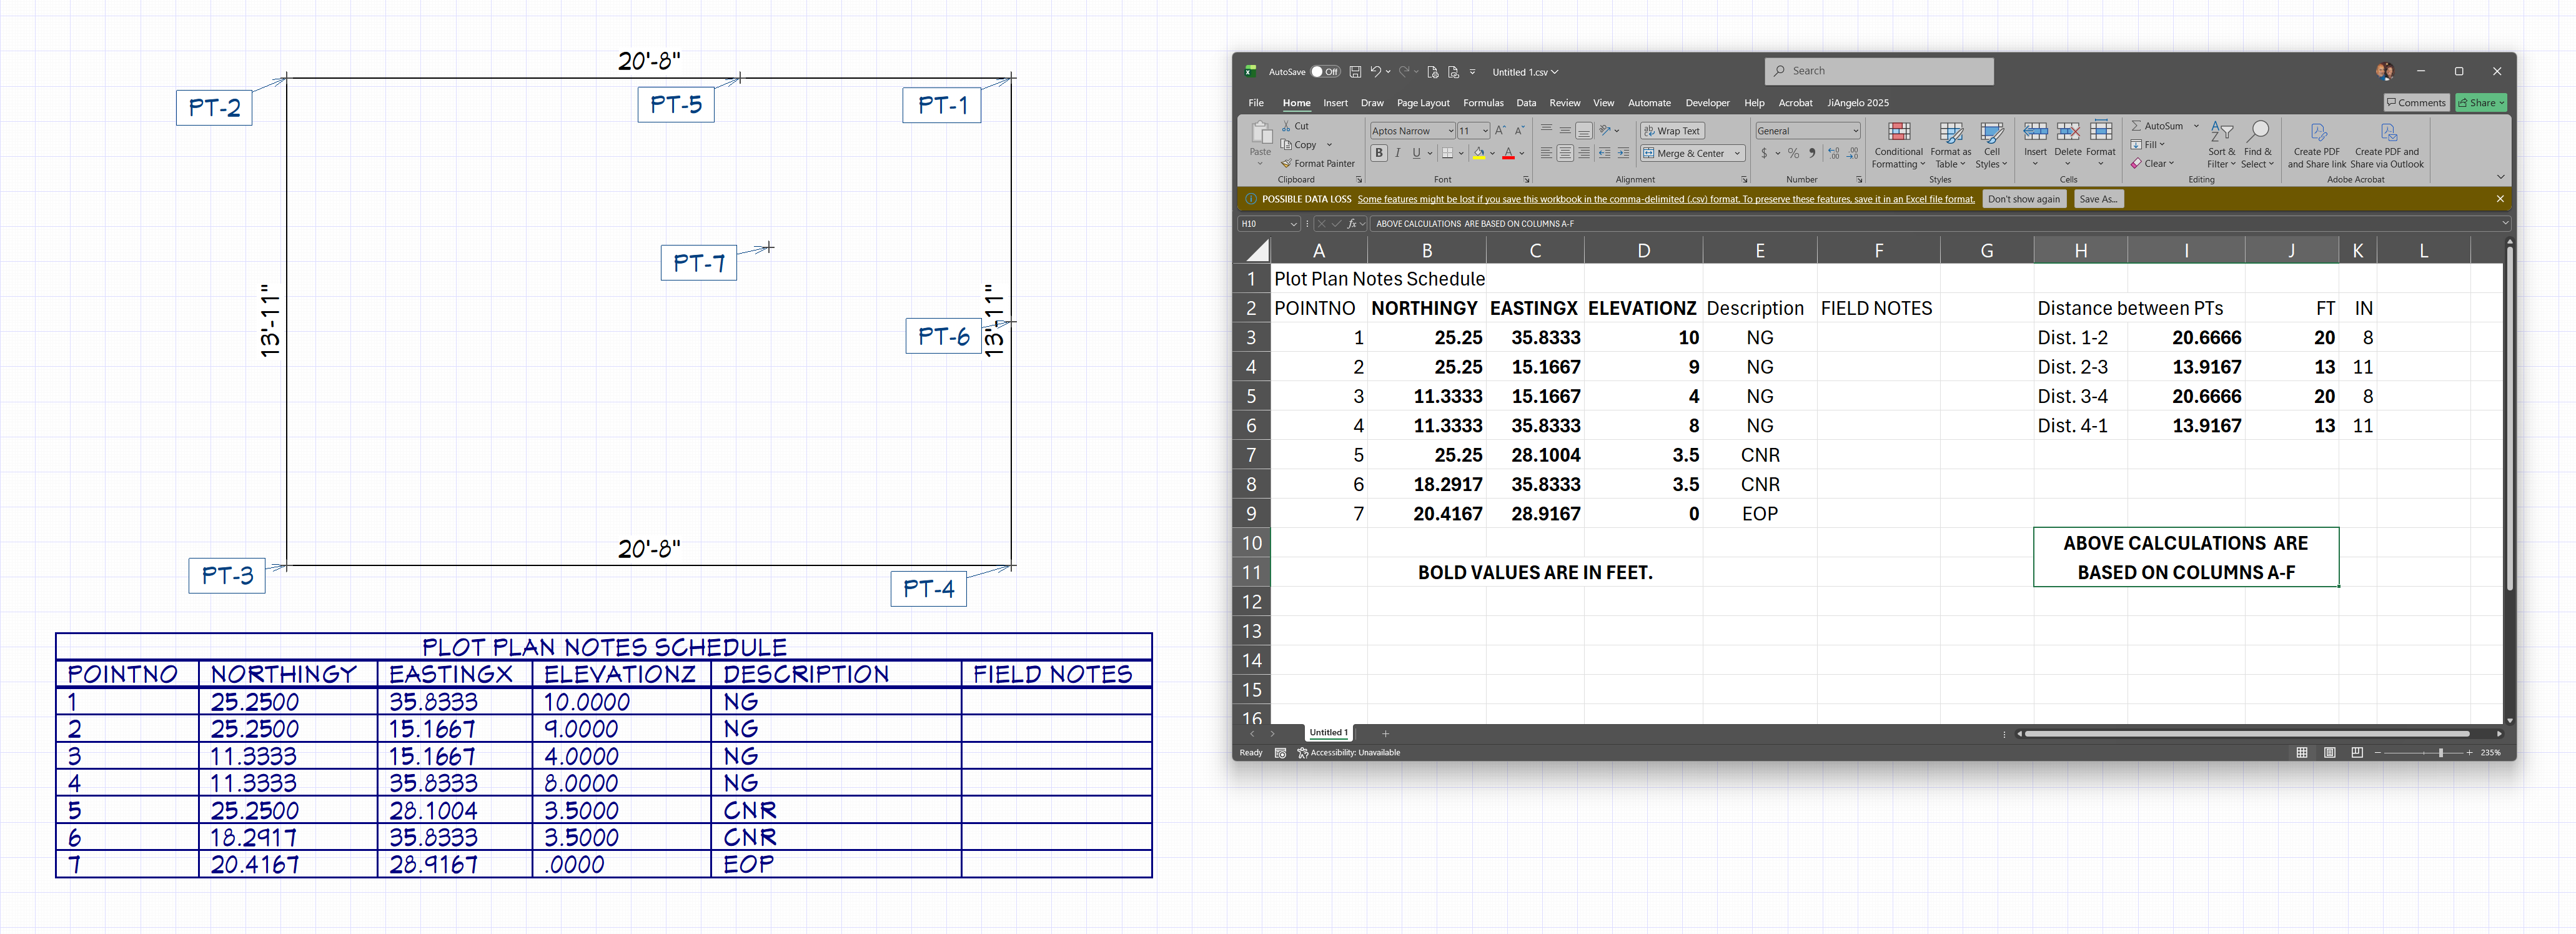
Task: Click the Increase Indent icon
Action: click(x=1623, y=154)
